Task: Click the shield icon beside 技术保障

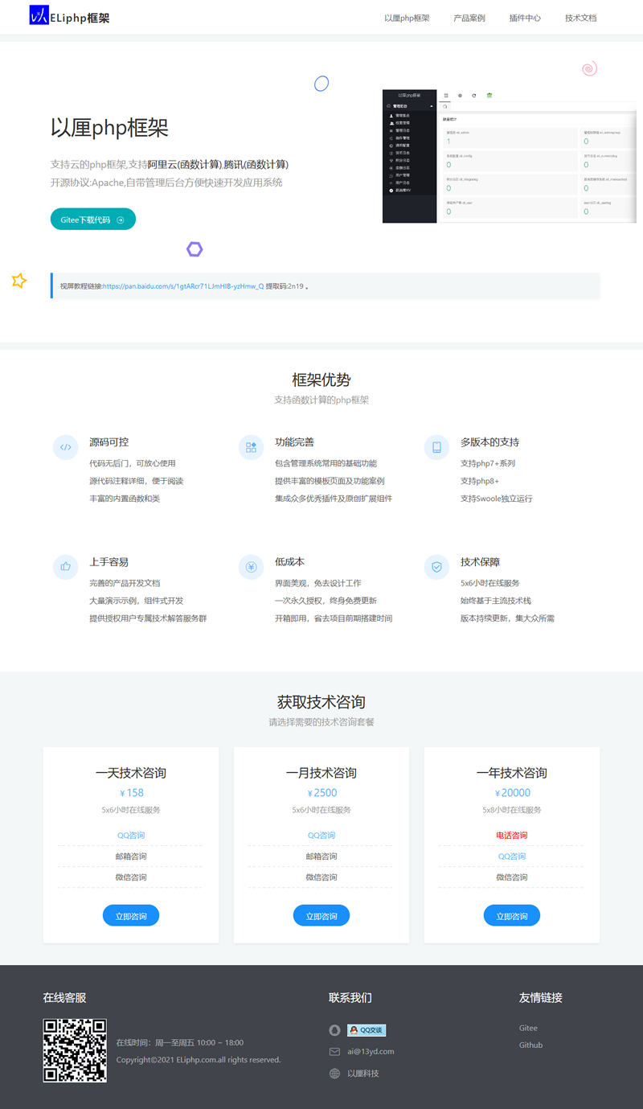Action: click(436, 567)
